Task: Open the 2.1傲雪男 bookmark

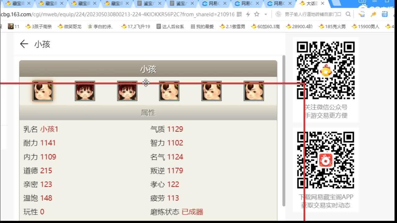Action: click(232, 26)
